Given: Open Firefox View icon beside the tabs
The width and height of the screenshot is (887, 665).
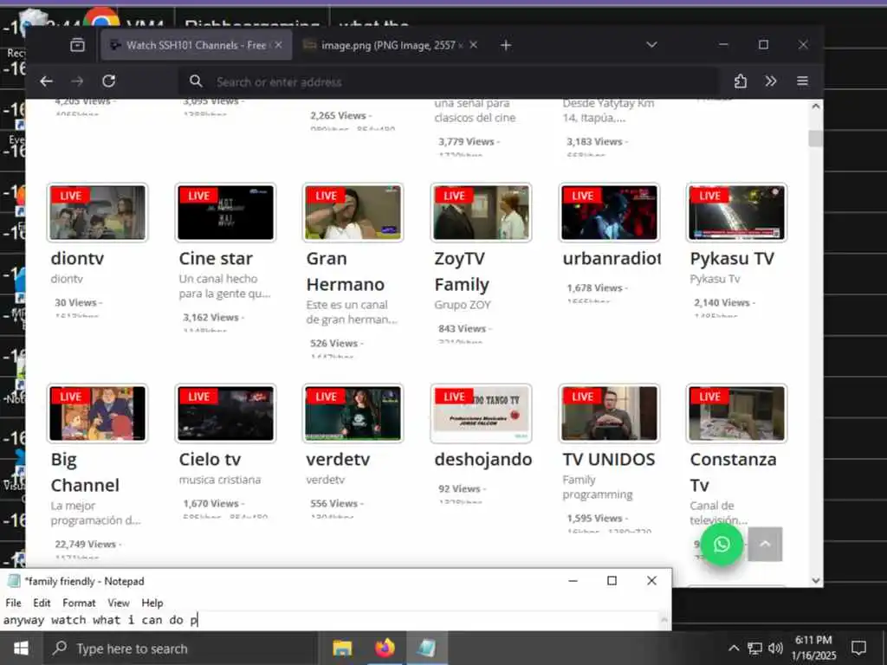Looking at the screenshot, I should click(x=77, y=45).
